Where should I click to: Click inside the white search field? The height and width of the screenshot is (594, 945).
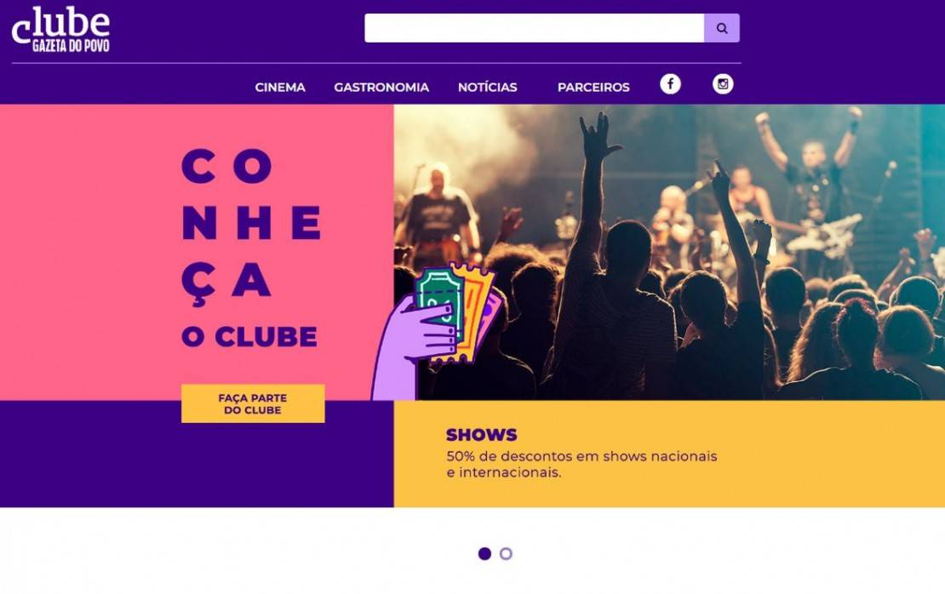pos(534,28)
